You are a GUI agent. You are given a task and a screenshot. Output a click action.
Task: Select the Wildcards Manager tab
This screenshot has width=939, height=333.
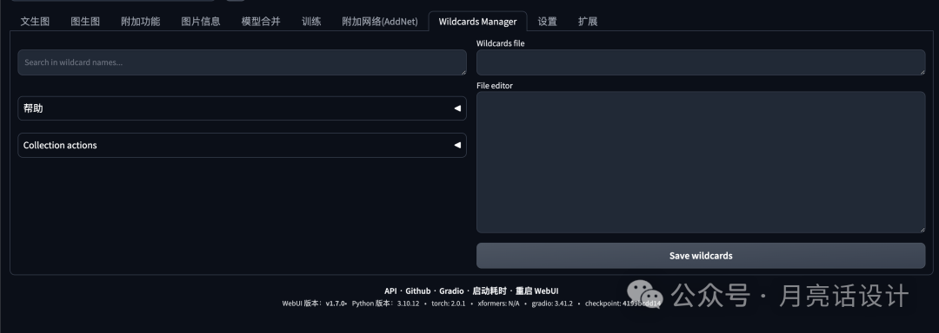pos(477,22)
